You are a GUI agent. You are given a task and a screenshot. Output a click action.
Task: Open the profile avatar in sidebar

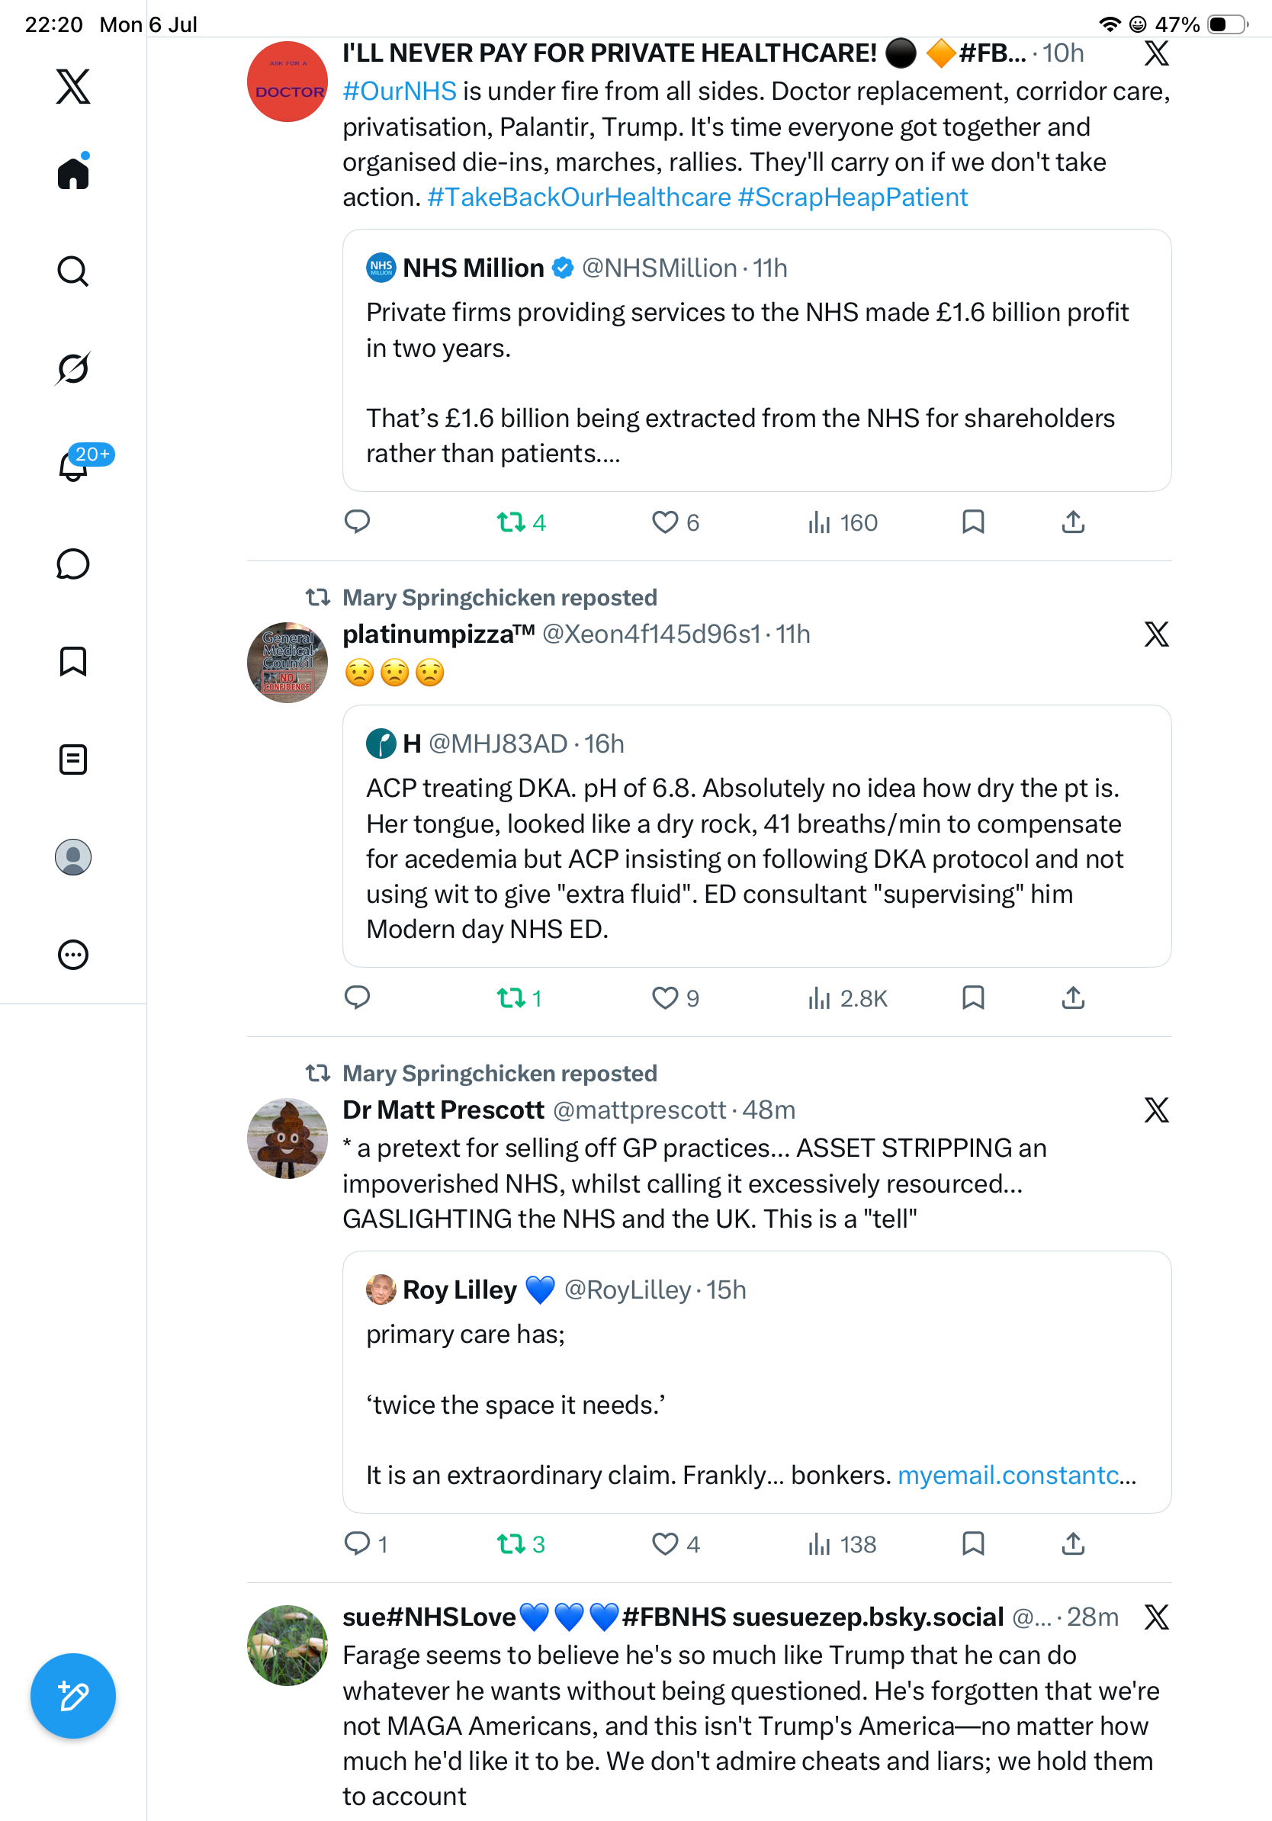point(73,856)
